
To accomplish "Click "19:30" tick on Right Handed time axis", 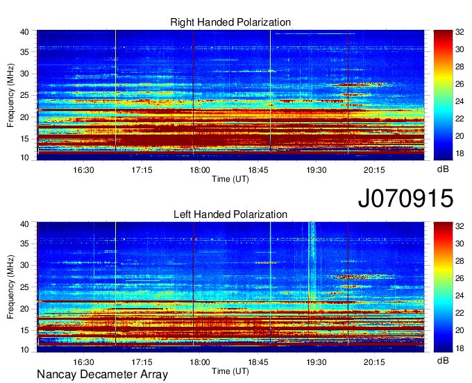I will tap(317, 170).
